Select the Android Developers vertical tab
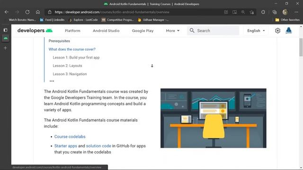Viewport: 303px width, 170px height. pyautogui.click(x=5, y=38)
